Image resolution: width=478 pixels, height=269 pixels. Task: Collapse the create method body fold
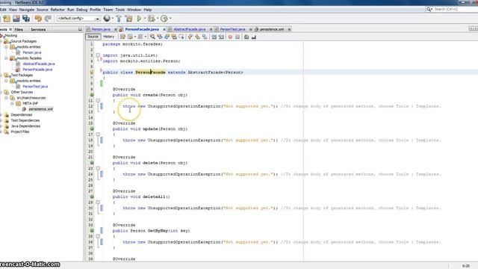tap(98, 100)
